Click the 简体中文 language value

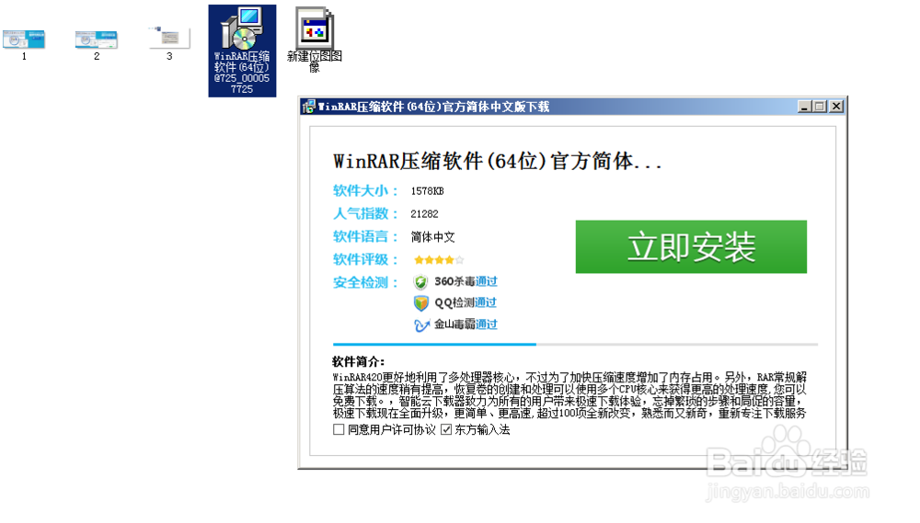point(432,237)
